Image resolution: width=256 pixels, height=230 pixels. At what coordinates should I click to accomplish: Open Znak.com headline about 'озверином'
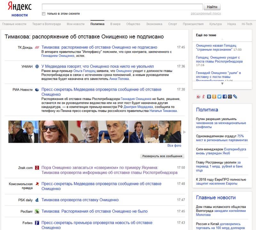(109, 170)
